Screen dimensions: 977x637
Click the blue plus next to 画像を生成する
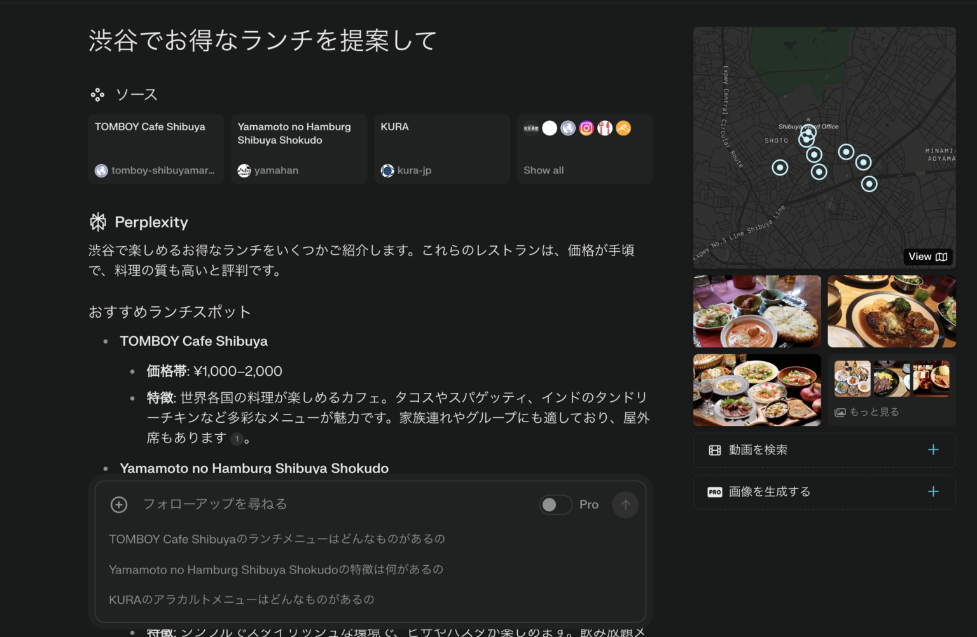tap(933, 491)
